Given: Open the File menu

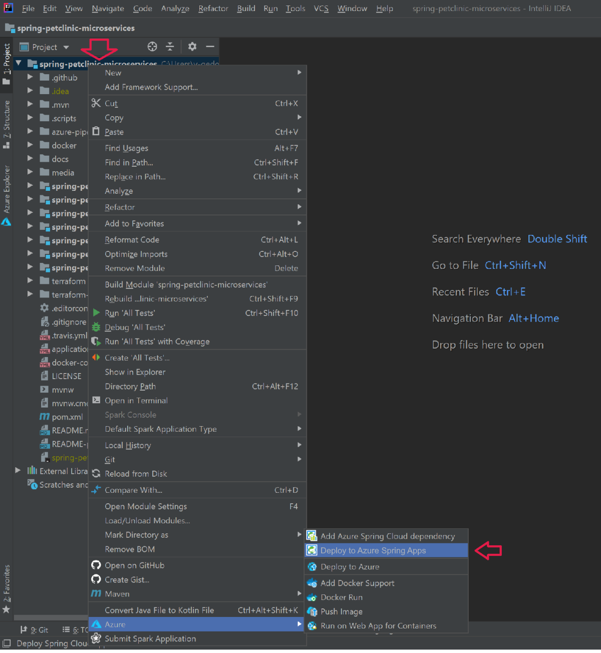Looking at the screenshot, I should point(28,9).
